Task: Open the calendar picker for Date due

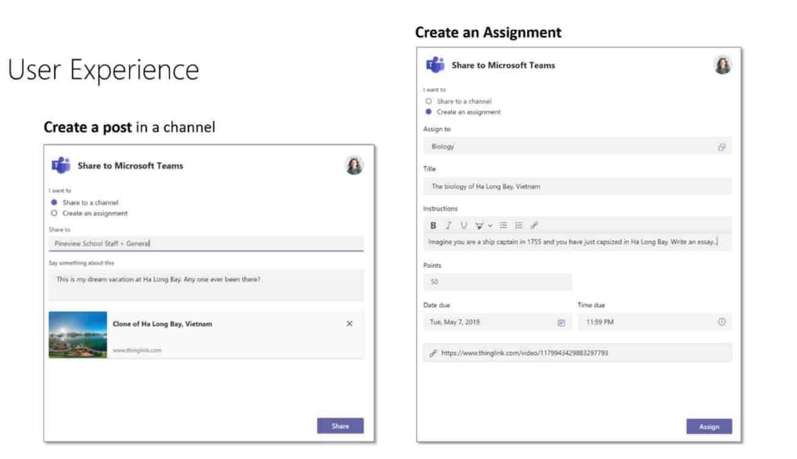Action: tap(561, 322)
